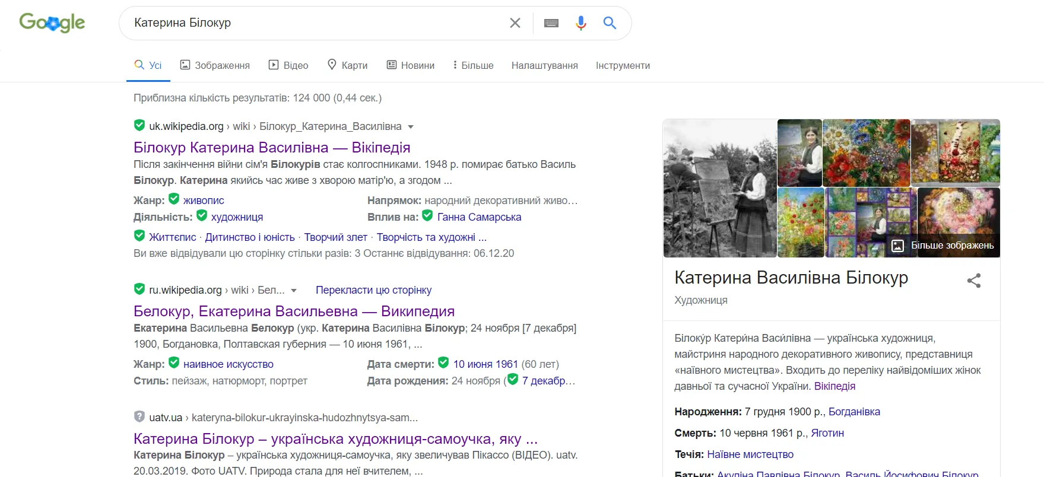Expand options arrow for uk.wikipedia.org result
The height and width of the screenshot is (477, 1044).
(411, 127)
